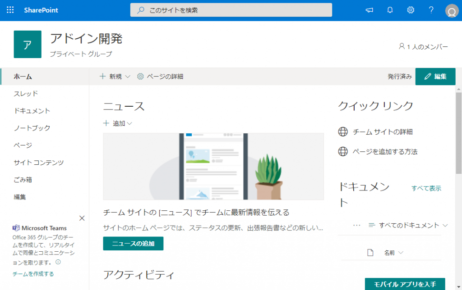This screenshot has width=462, height=290.
Task: Open the チームを作成する link
Action: 33,274
